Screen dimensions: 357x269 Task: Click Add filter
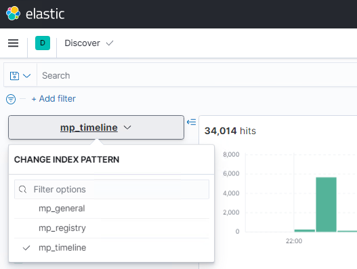point(54,99)
